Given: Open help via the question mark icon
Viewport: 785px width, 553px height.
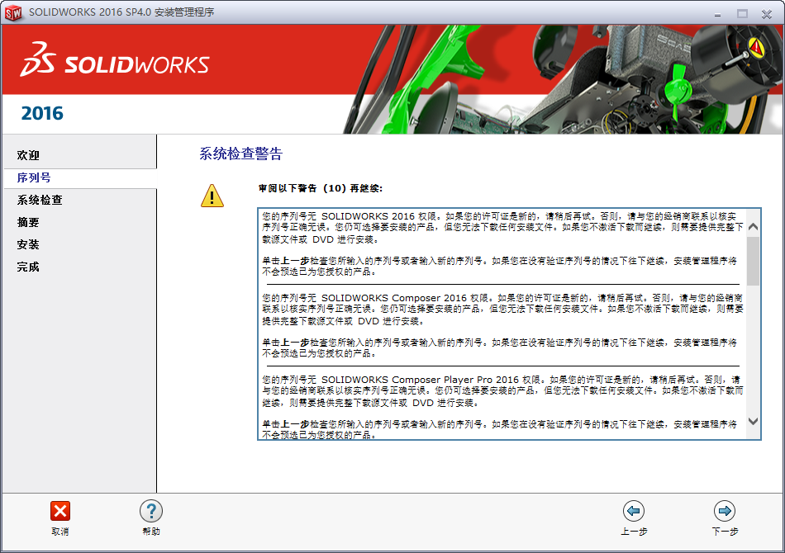Looking at the screenshot, I should pyautogui.click(x=151, y=511).
